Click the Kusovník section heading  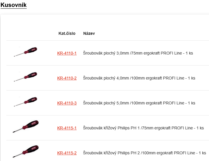pyautogui.click(x=14, y=5)
